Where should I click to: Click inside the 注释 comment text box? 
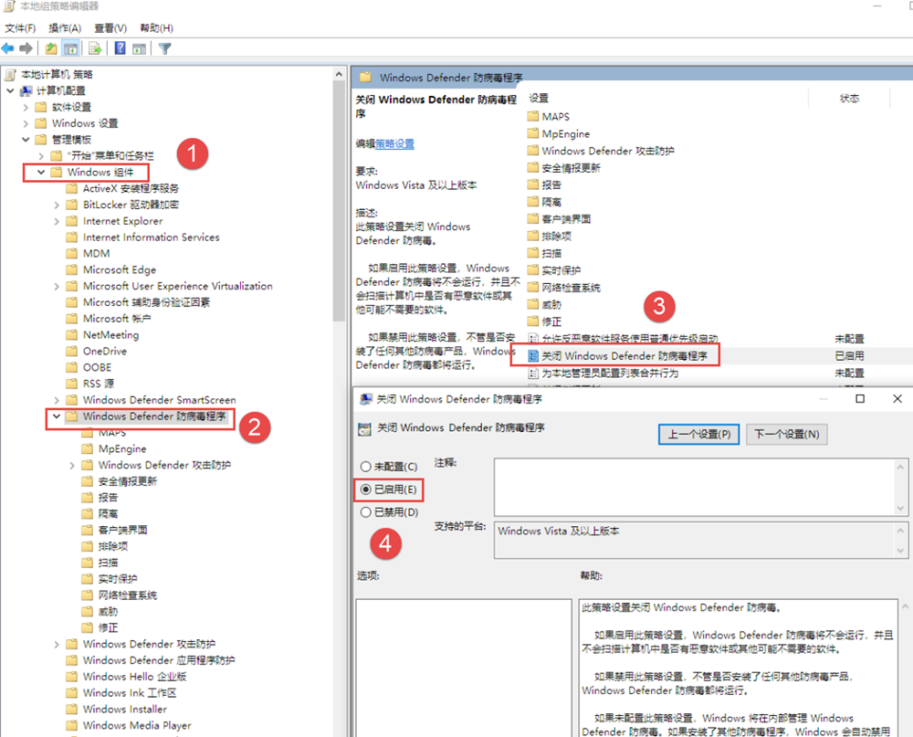point(694,487)
